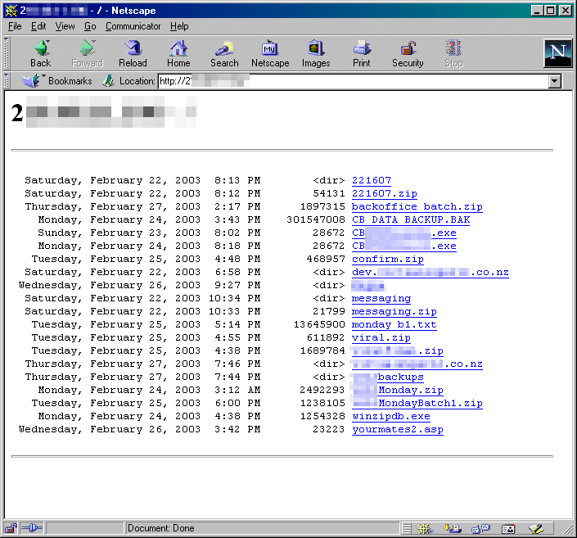The width and height of the screenshot is (577, 538).
Task: Open the yourmates2.asp link
Action: (397, 430)
